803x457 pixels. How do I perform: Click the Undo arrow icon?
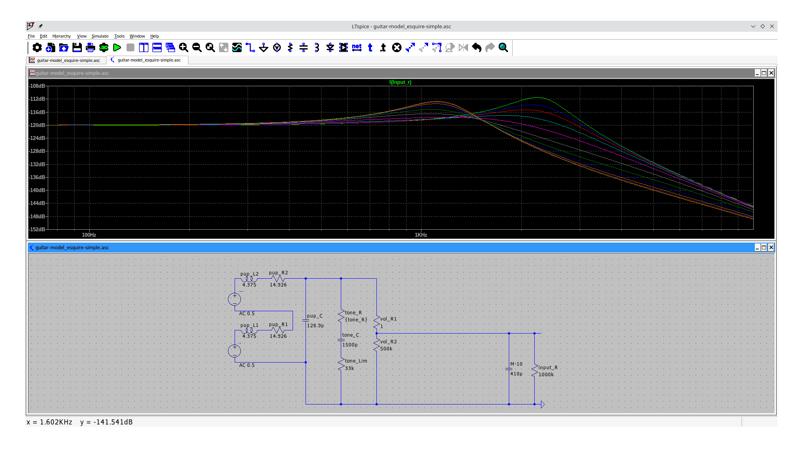pos(477,47)
